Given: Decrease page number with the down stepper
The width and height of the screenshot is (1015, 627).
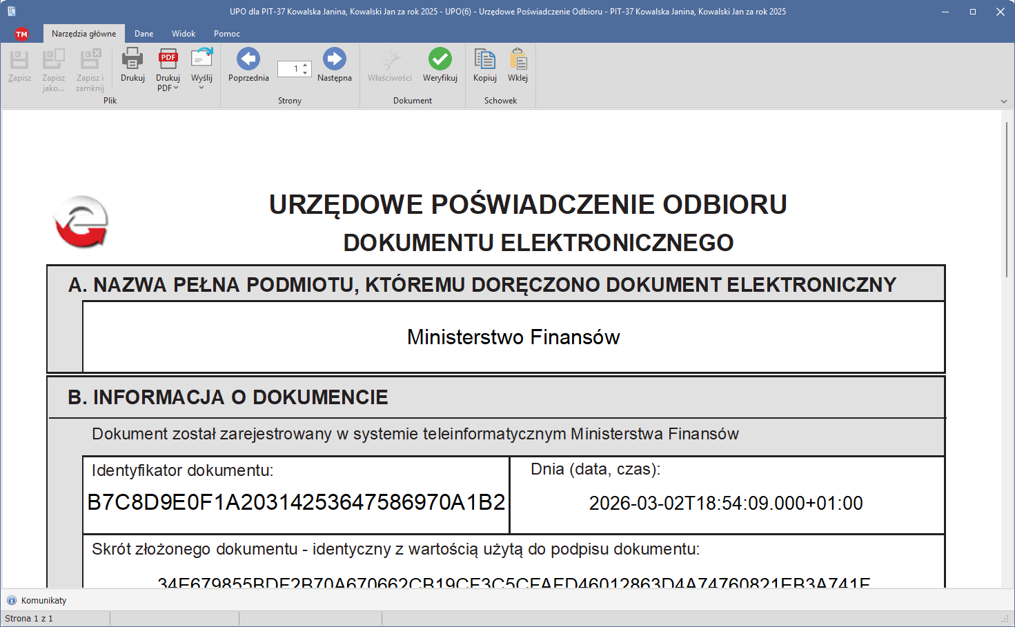Looking at the screenshot, I should (x=306, y=72).
